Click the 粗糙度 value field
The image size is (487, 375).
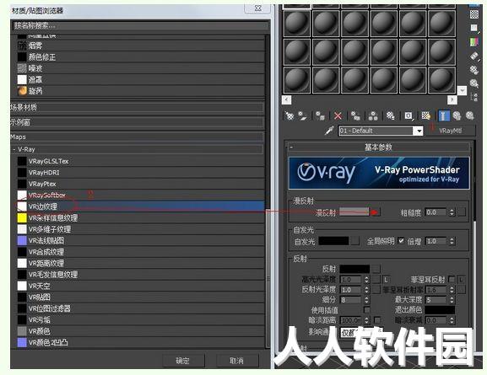point(436,212)
